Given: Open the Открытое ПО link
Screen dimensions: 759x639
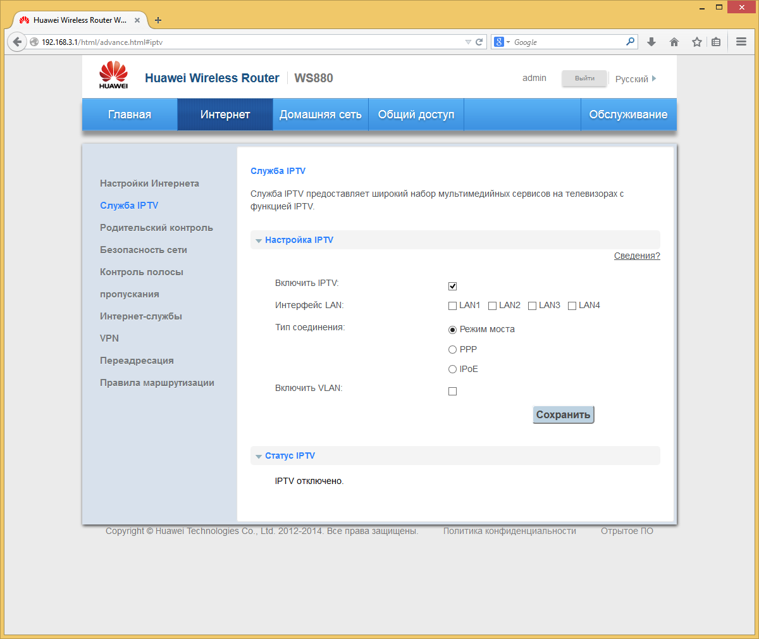Looking at the screenshot, I should pyautogui.click(x=627, y=531).
